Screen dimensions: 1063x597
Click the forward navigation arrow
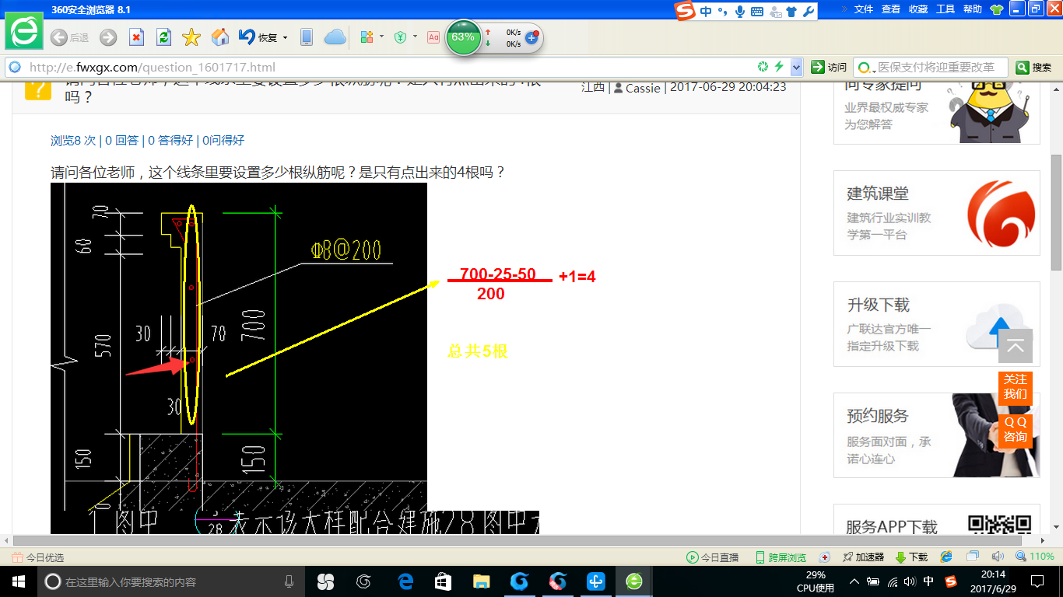tap(108, 37)
